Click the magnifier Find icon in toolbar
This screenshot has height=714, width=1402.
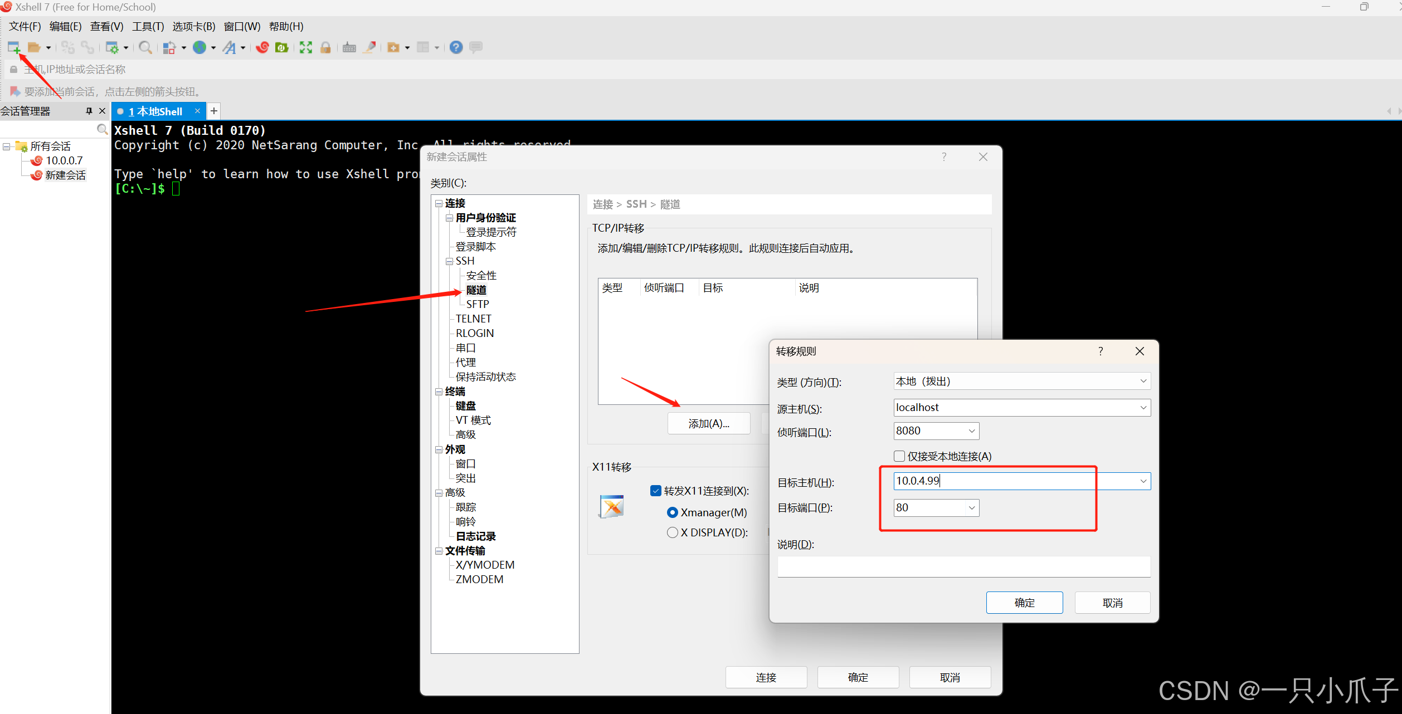click(145, 48)
